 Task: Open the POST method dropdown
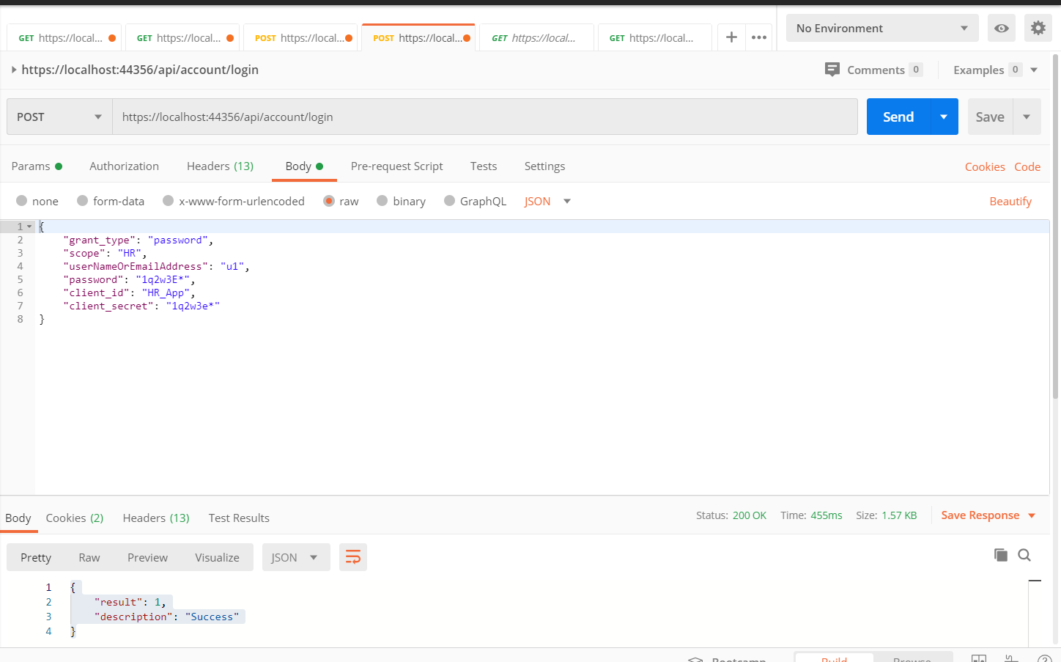tap(59, 117)
